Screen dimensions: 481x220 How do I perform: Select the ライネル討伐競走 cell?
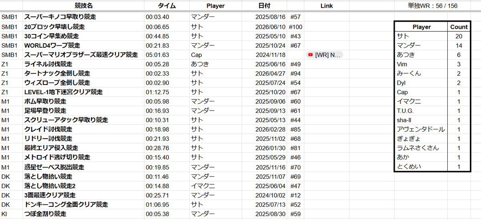tap(84, 64)
